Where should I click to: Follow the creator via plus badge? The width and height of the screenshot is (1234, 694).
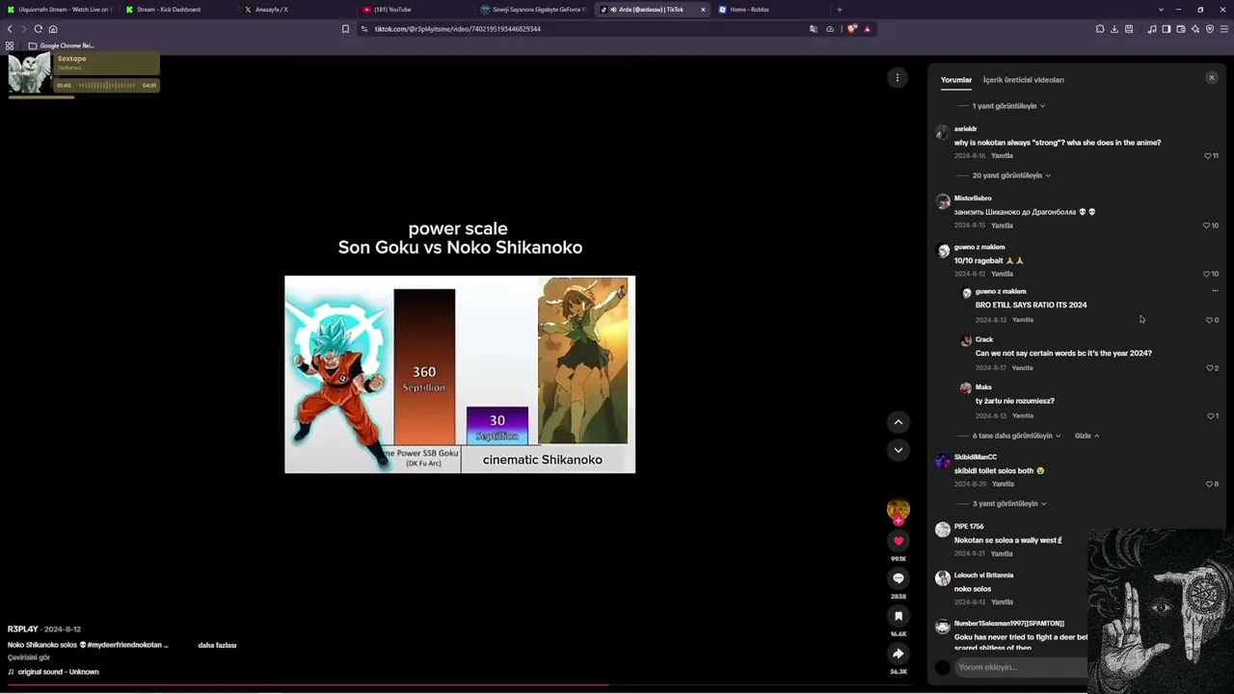tap(899, 520)
